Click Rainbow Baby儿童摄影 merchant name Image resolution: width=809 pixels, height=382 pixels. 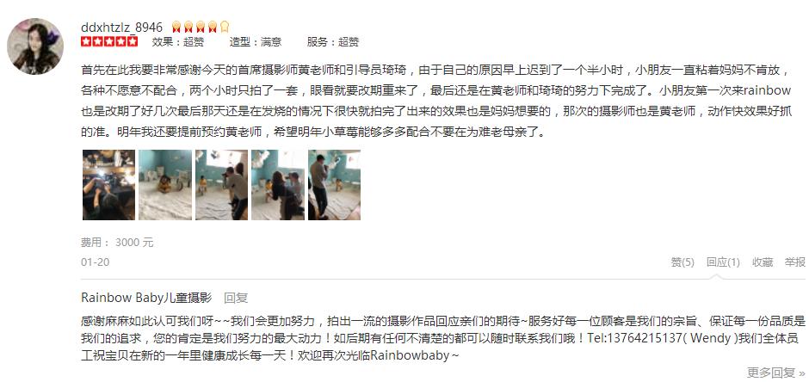[146, 298]
